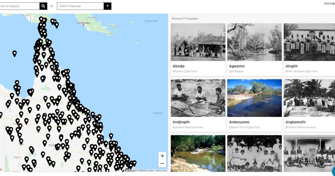
Task: Open the Agwamin language thumbnail
Action: pos(255,42)
